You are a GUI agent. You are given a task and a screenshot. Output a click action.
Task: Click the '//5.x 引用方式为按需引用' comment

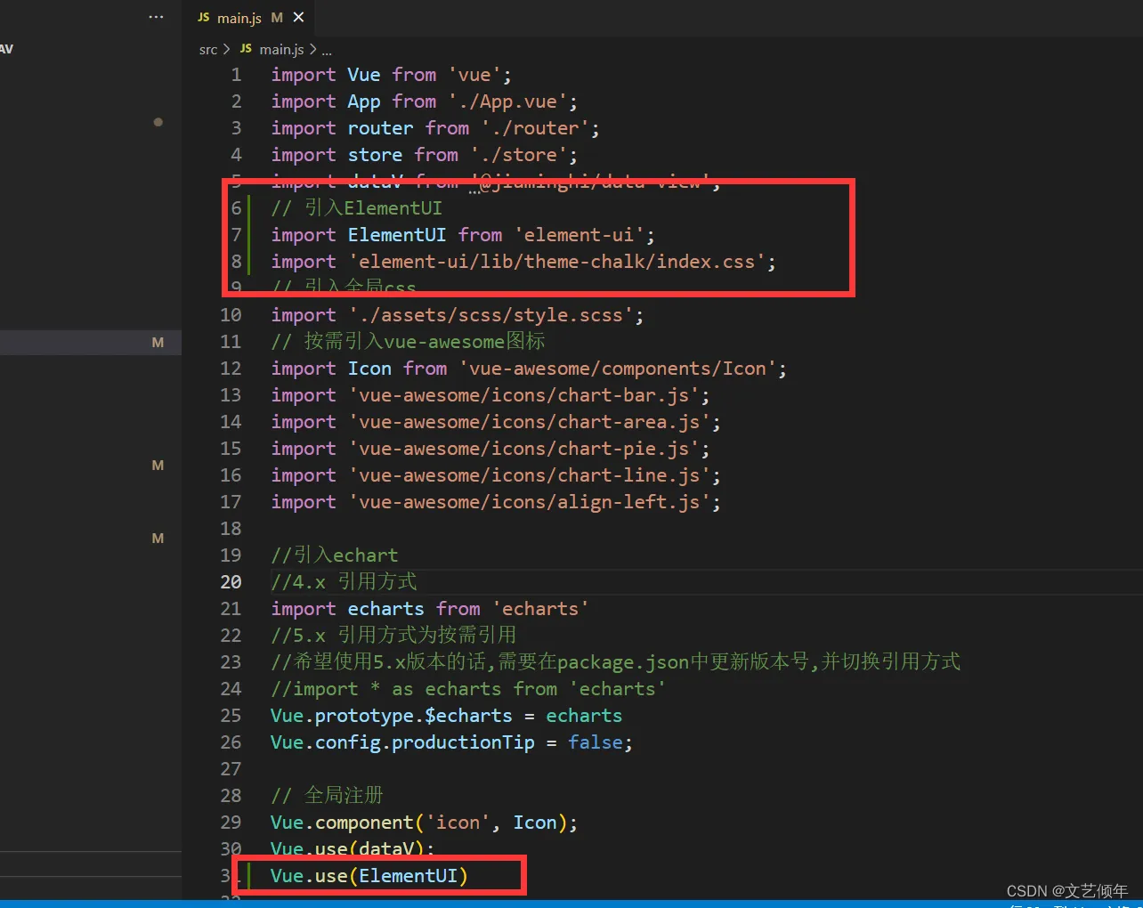click(393, 636)
